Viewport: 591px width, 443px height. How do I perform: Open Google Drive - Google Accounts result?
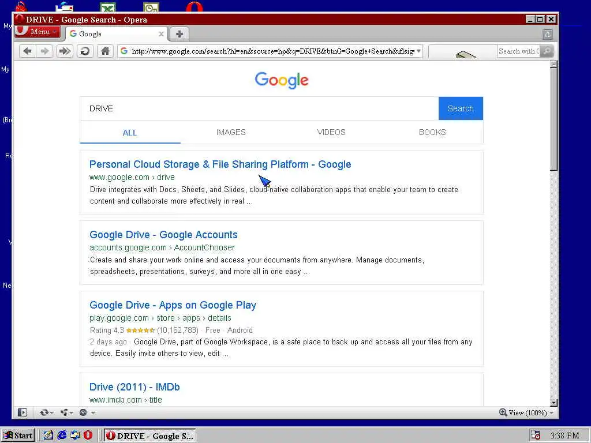(x=163, y=235)
